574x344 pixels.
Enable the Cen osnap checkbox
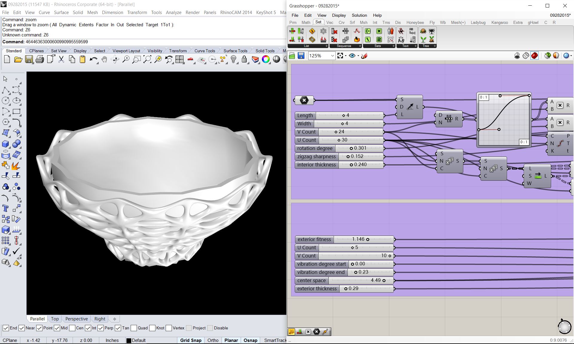click(x=72, y=328)
